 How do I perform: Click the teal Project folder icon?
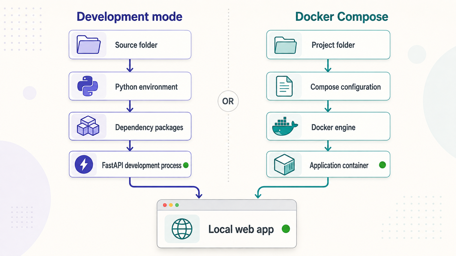pos(285,45)
